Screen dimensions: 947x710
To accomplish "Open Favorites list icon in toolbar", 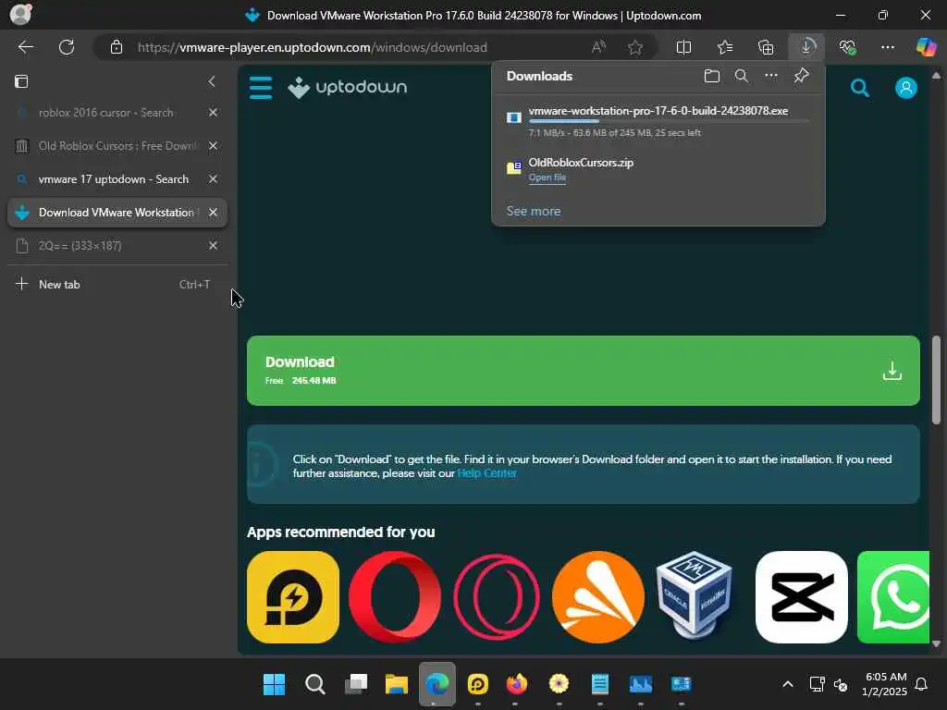I will [725, 47].
